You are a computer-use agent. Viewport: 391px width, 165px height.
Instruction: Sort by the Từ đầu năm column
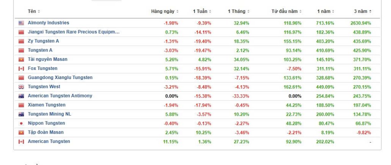pyautogui.click(x=286, y=11)
